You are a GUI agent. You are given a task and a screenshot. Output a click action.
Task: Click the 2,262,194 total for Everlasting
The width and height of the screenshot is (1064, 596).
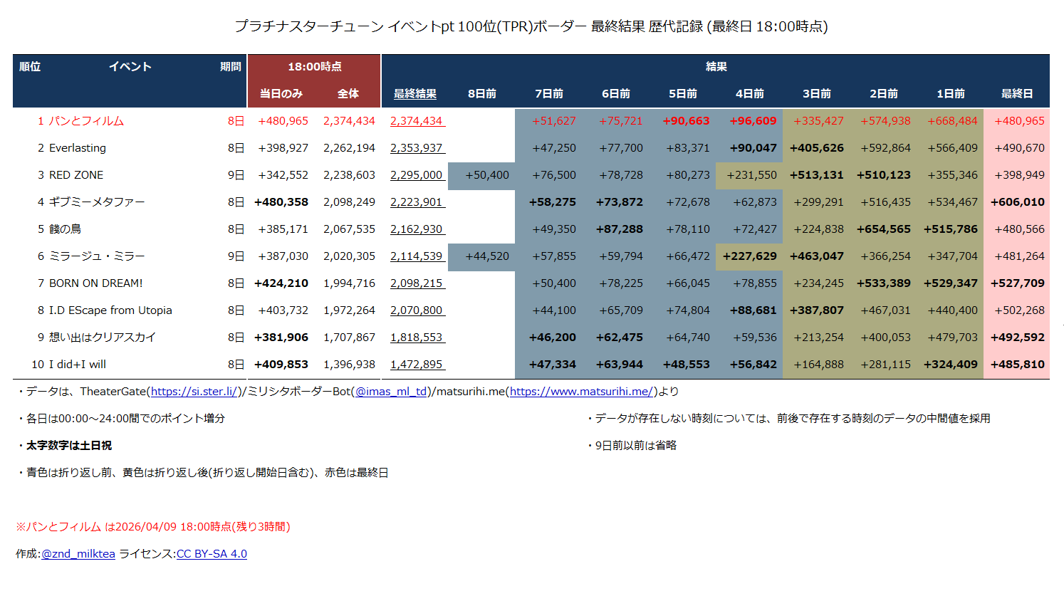tap(349, 148)
